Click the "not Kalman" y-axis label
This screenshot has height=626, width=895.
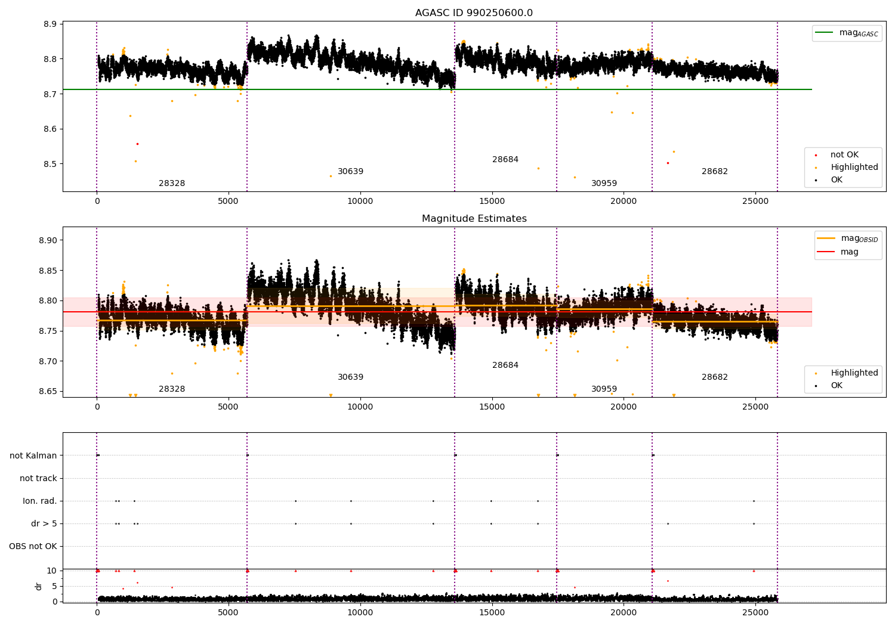33,456
